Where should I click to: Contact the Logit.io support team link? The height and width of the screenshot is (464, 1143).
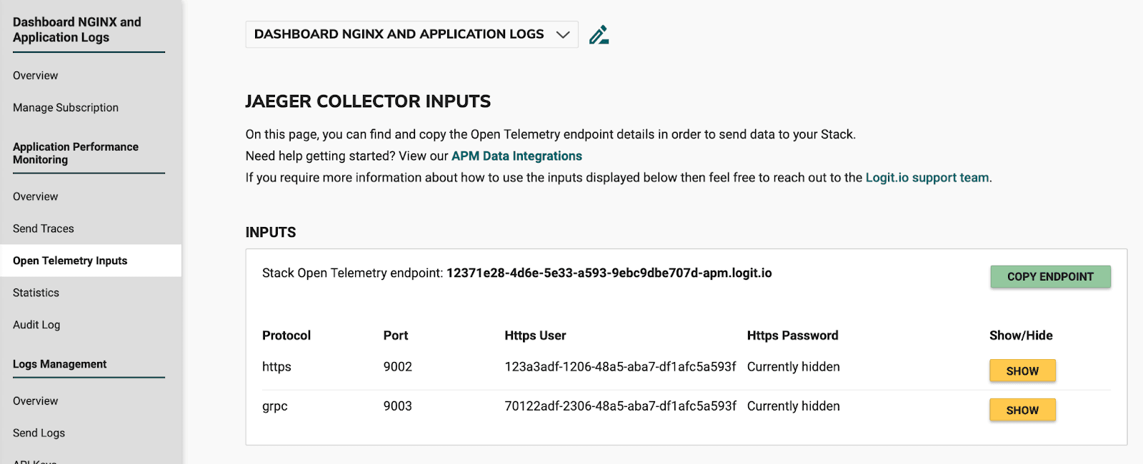927,178
